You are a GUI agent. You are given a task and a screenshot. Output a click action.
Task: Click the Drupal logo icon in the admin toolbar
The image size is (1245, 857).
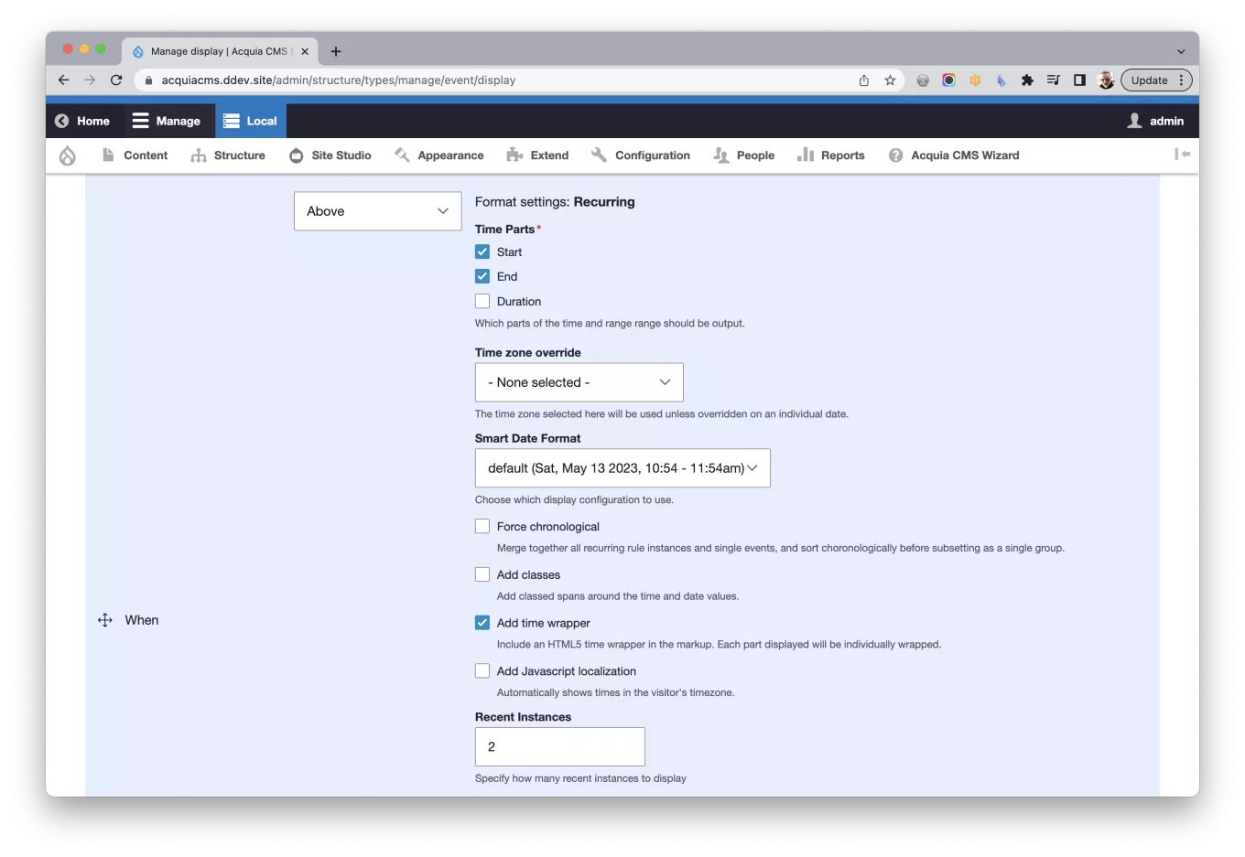pyautogui.click(x=68, y=155)
